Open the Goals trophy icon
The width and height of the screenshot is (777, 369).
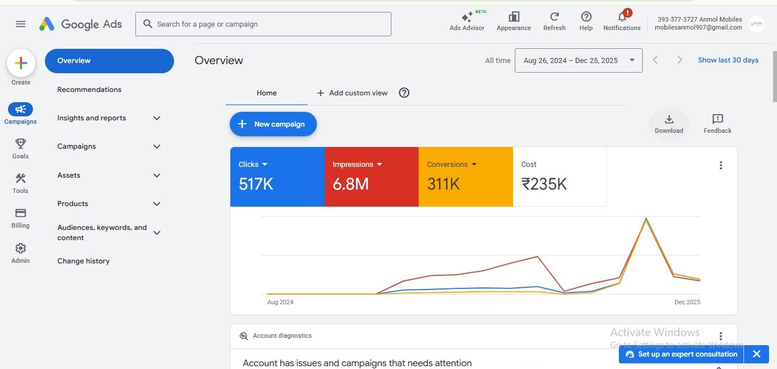click(20, 144)
